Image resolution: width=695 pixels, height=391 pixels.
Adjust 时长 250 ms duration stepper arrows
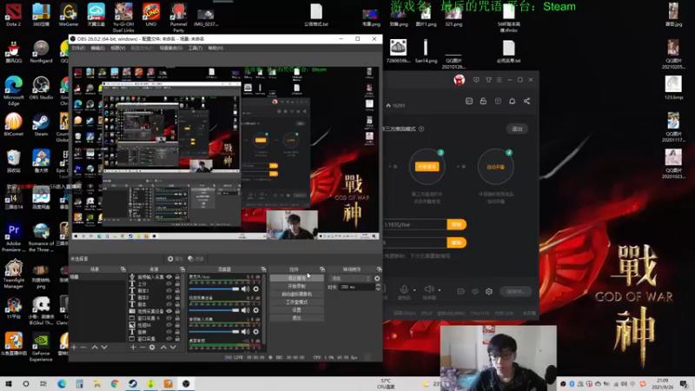pos(378,288)
